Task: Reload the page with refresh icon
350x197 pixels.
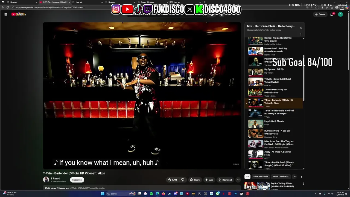Action: click(x=7, y=7)
